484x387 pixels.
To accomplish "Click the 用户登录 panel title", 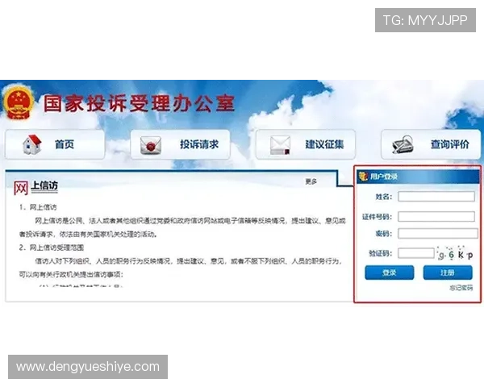I will (384, 177).
